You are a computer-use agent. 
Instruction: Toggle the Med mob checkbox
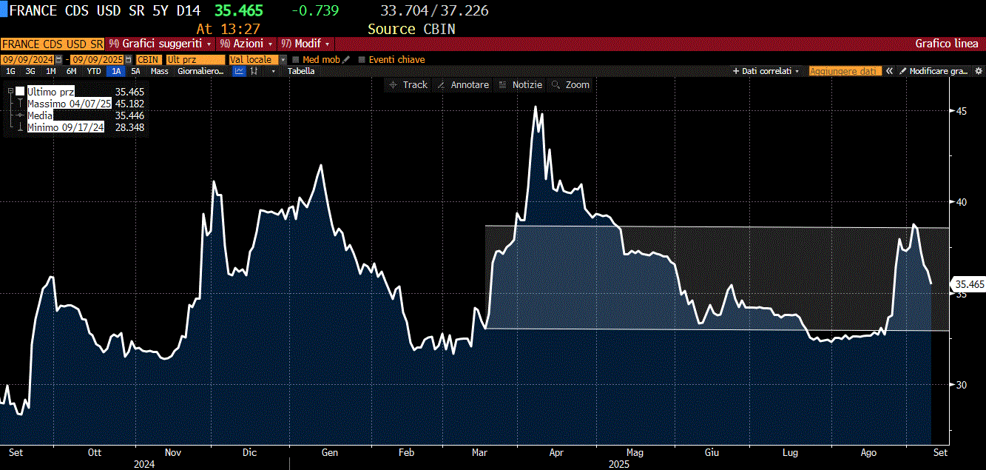point(295,59)
